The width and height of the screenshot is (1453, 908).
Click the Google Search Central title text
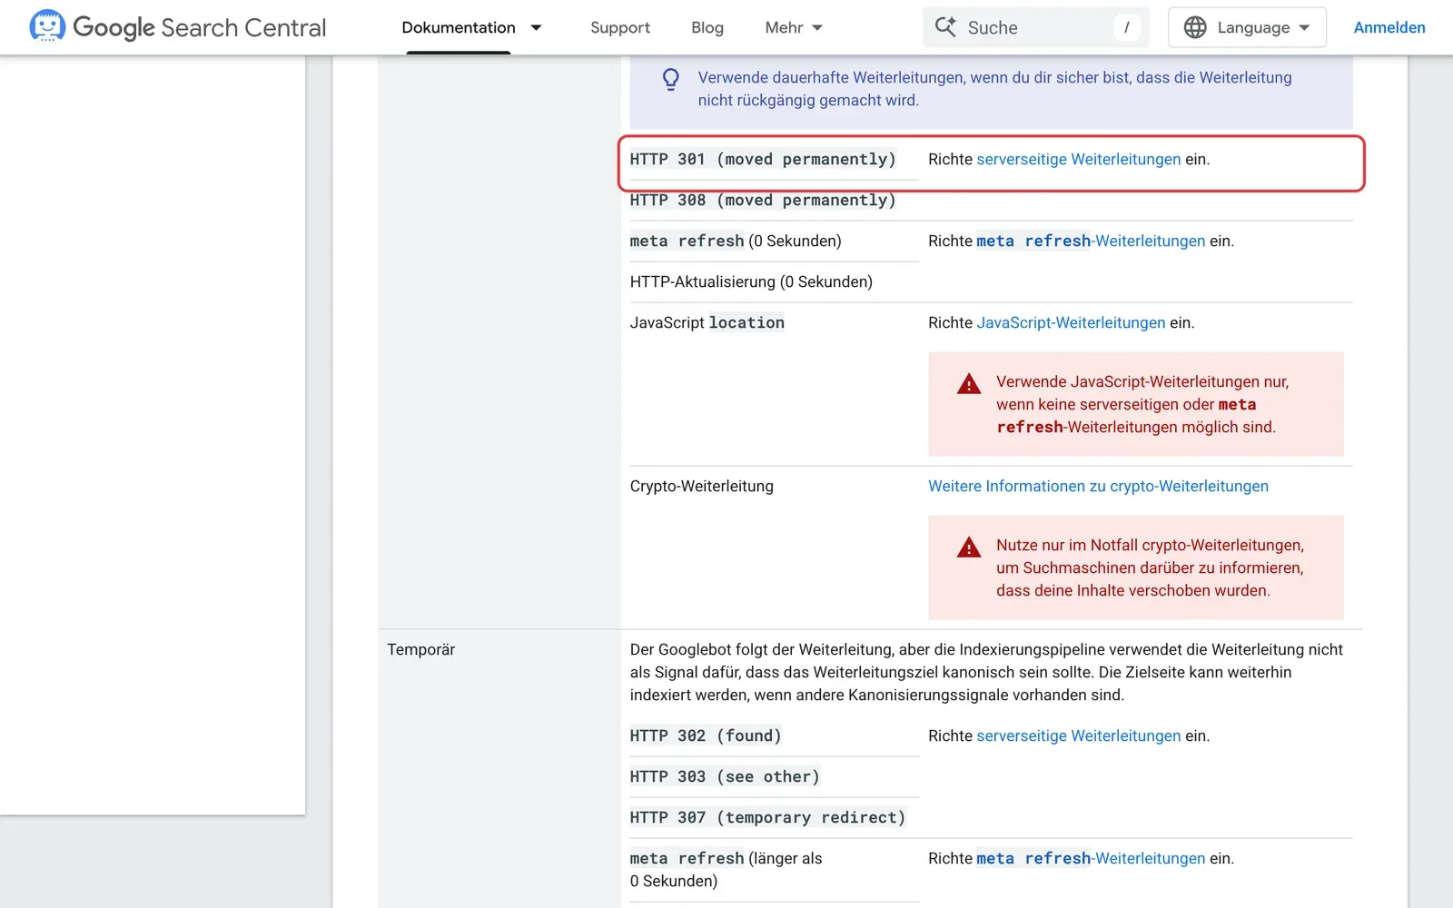(x=199, y=27)
